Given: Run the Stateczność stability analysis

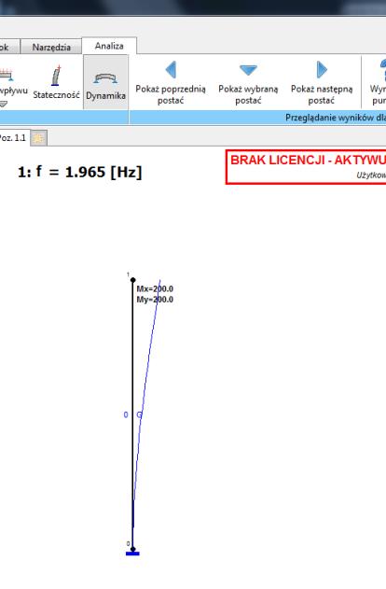Looking at the screenshot, I should [56, 82].
